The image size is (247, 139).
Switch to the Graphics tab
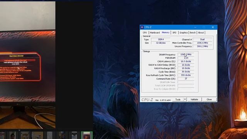click(x=184, y=32)
